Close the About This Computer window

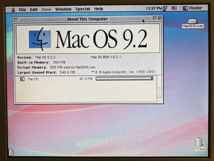(x=16, y=20)
